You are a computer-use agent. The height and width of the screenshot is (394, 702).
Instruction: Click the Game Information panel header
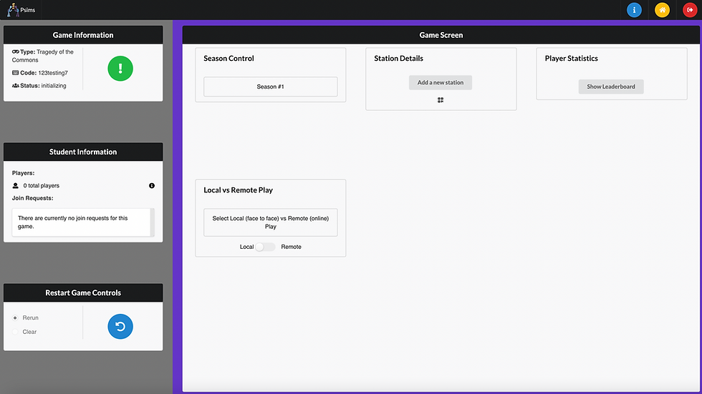point(83,35)
